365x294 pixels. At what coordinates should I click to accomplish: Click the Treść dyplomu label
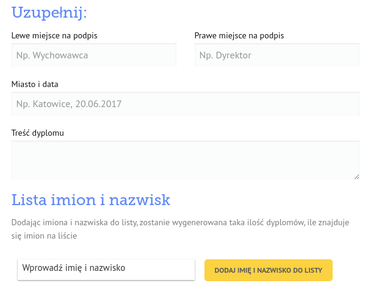tap(37, 133)
